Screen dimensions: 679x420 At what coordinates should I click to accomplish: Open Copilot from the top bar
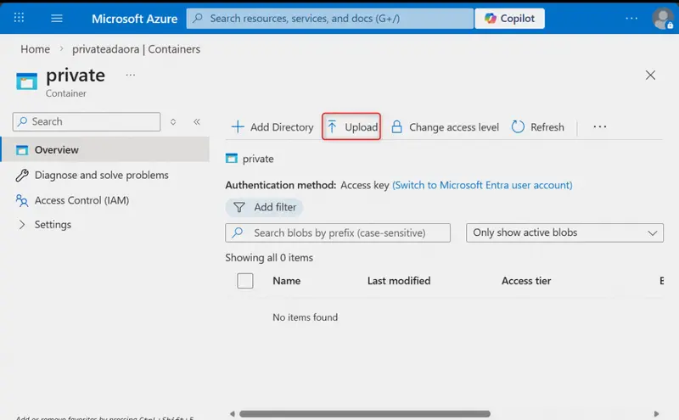(x=509, y=19)
